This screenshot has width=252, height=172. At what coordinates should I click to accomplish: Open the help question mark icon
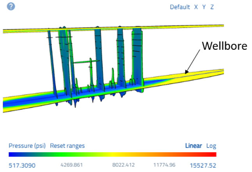[11, 7]
